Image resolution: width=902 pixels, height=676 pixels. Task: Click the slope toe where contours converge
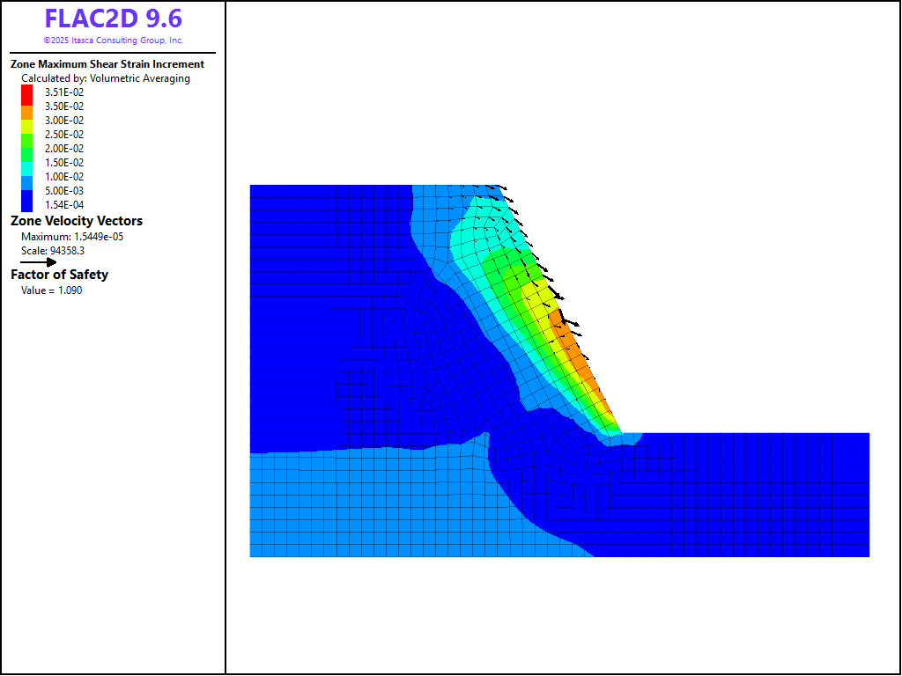[x=619, y=433]
